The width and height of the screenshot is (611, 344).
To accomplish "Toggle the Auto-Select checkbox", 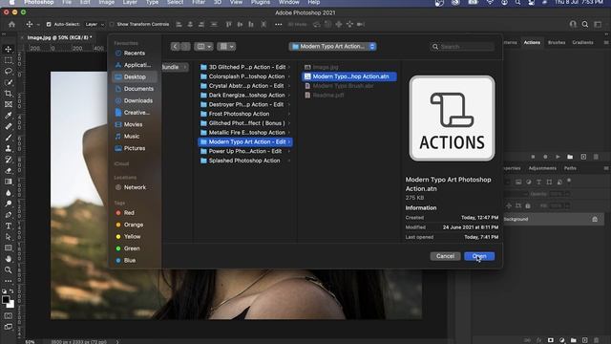I will (49, 24).
